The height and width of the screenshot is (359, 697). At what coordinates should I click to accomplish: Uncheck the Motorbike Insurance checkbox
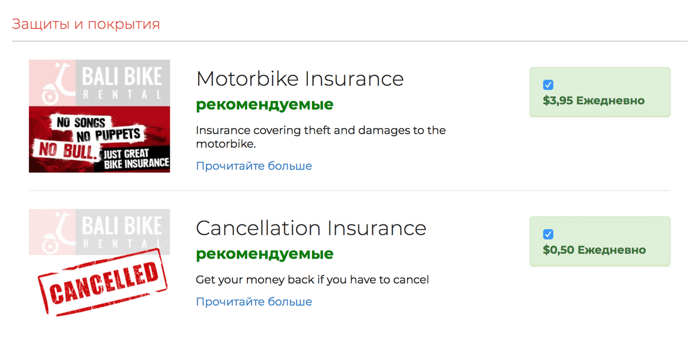pyautogui.click(x=548, y=85)
